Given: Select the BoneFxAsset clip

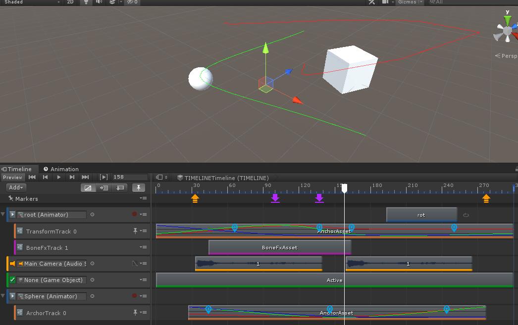Looking at the screenshot, I should (279, 247).
